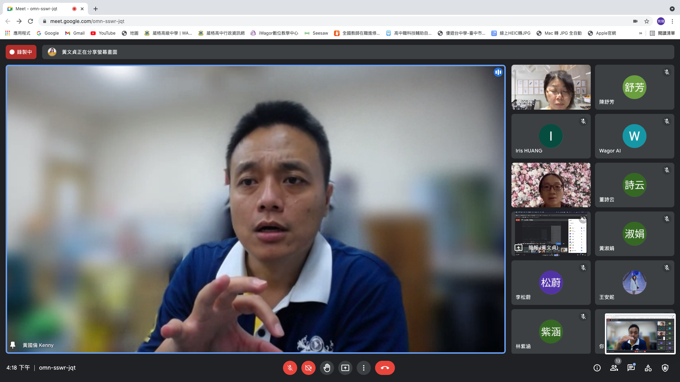Raise hand in the meeting
Viewport: 680px width, 382px height.
click(x=327, y=368)
